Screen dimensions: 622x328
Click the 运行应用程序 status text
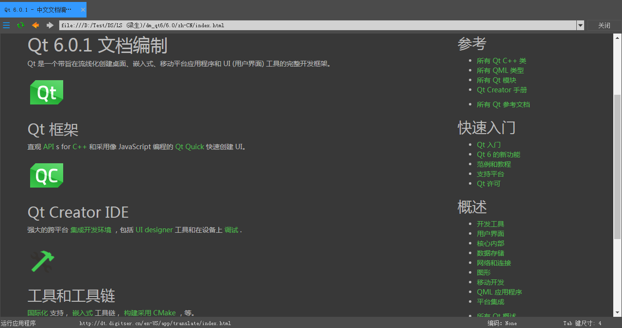[x=18, y=323]
